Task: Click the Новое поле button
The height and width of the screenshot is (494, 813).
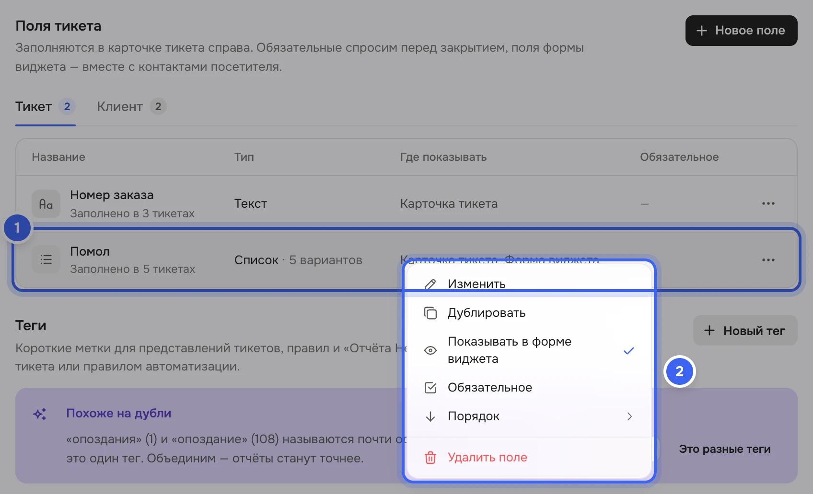Action: pos(741,31)
